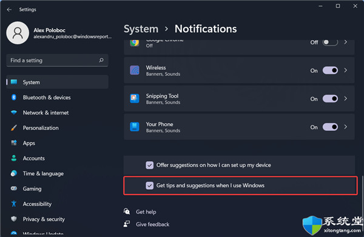Open Your Phone notification details chevron
This screenshot has width=364, height=237.
coord(346,127)
